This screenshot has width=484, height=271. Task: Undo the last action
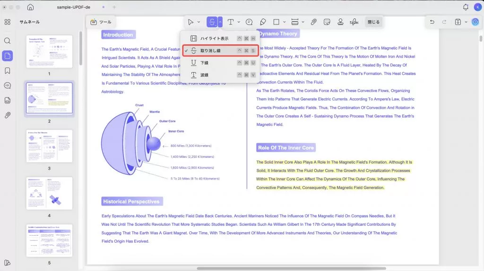pyautogui.click(x=432, y=22)
